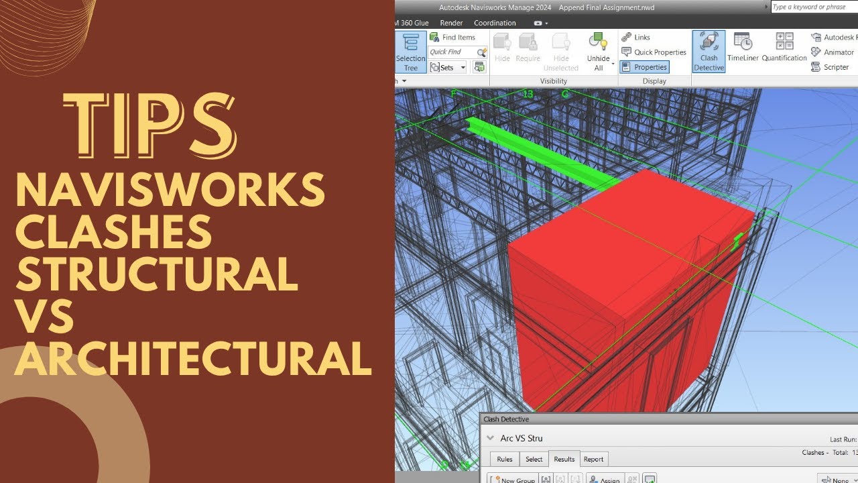Open the Report tab in Clash Detective

coord(593,459)
